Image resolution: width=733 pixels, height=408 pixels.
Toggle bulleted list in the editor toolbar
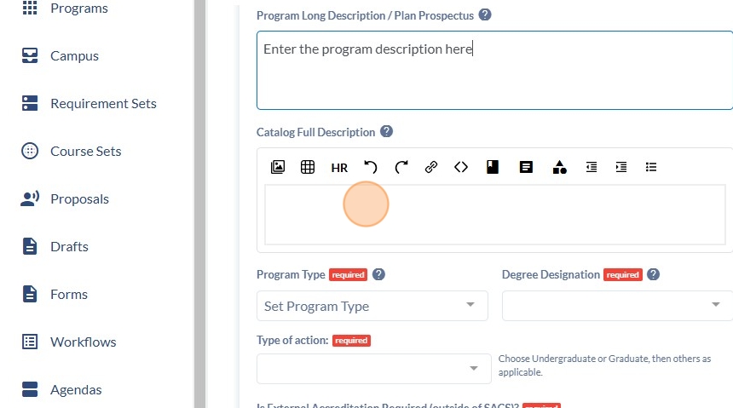tap(651, 167)
